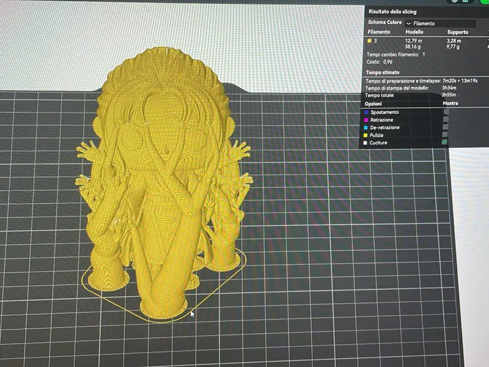489x367 pixels.
Task: Click the Opzioni column header
Action: point(373,103)
